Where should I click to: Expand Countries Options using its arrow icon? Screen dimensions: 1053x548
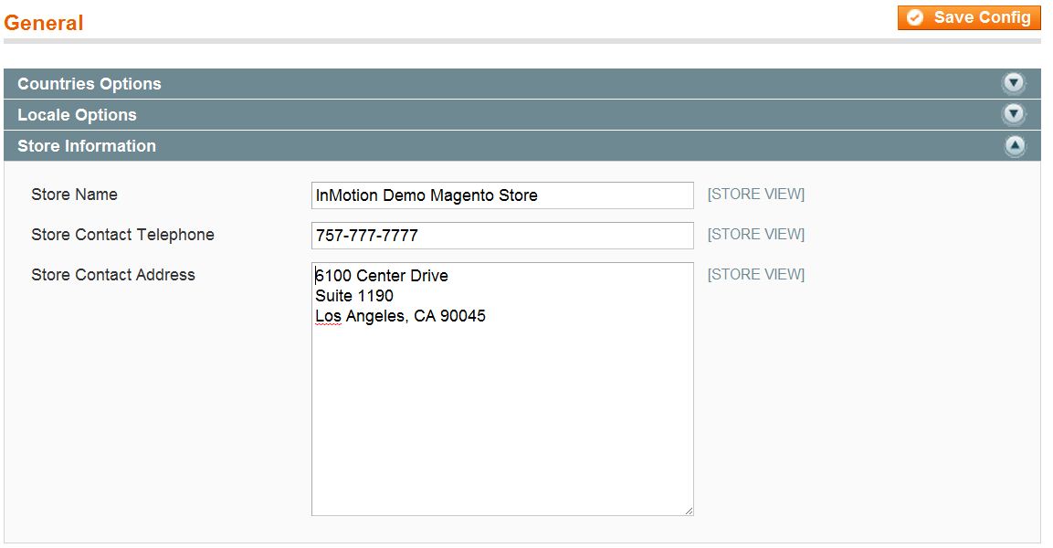pyautogui.click(x=1014, y=84)
